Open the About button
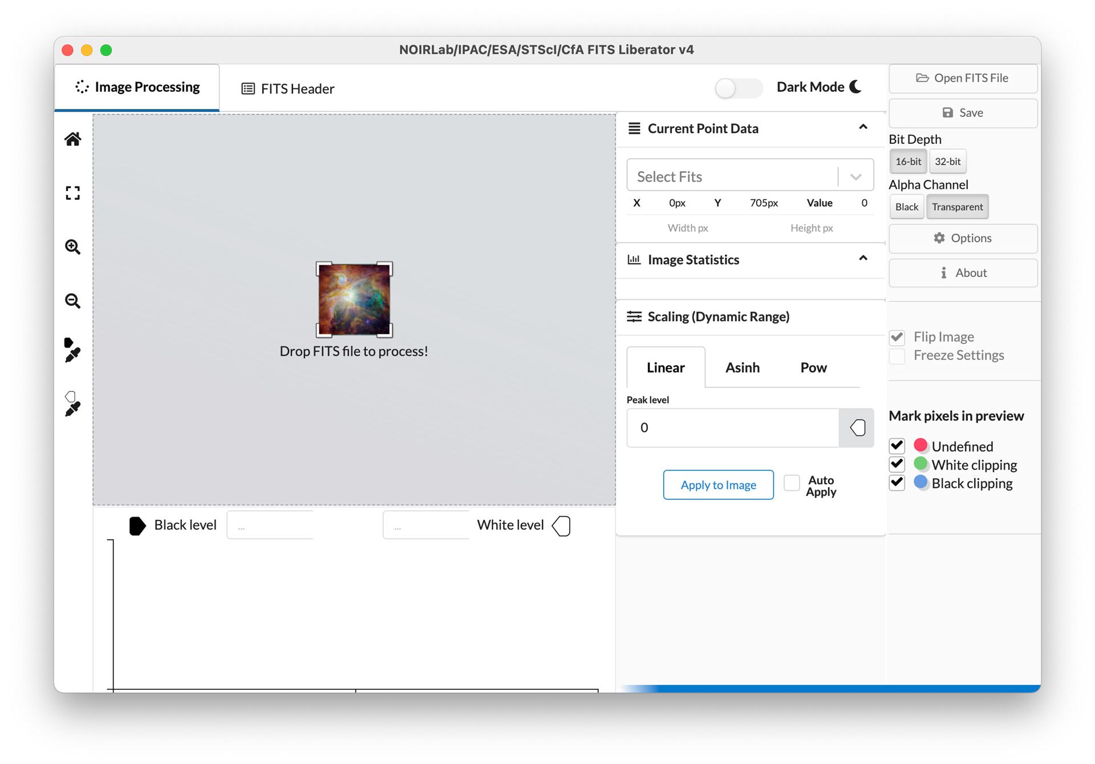The height and width of the screenshot is (764, 1095). click(963, 273)
